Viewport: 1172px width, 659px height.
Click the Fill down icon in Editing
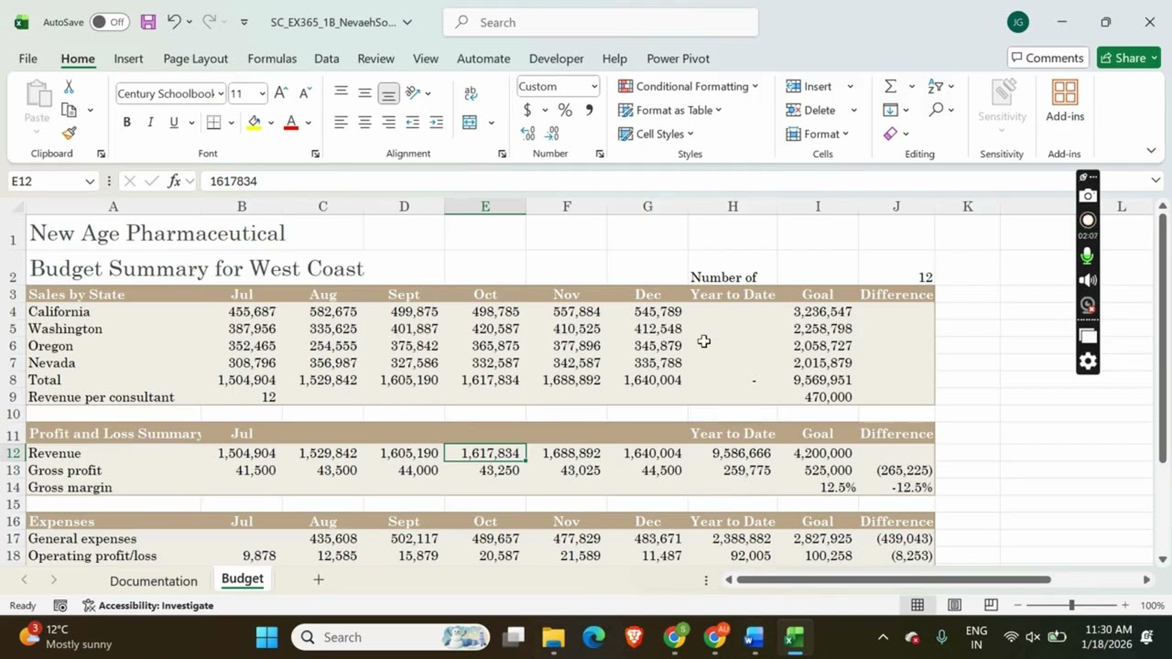click(x=890, y=110)
